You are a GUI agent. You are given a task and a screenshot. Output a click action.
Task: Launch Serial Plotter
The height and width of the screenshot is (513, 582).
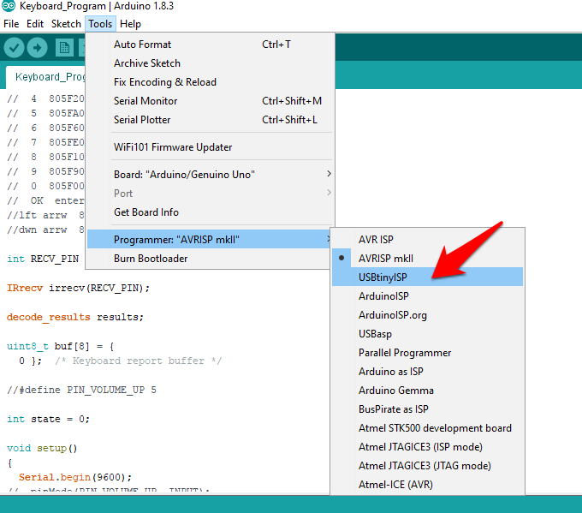click(210, 120)
